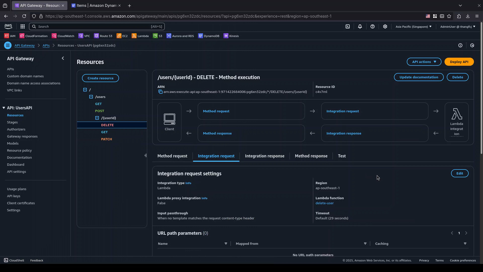Switch to the Method response tab
The height and width of the screenshot is (272, 483).
click(311, 156)
